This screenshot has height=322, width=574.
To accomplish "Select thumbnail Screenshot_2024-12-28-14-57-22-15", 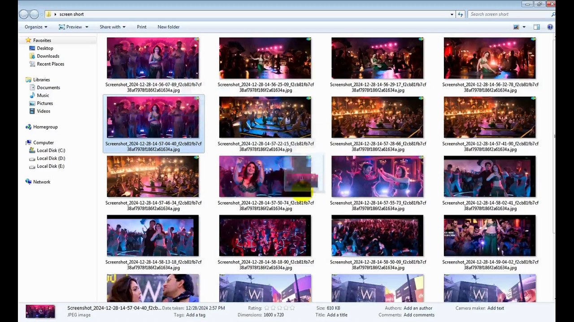I will tap(265, 117).
